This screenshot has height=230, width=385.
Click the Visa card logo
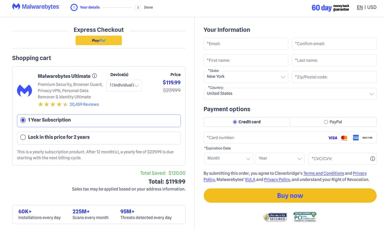(x=333, y=138)
